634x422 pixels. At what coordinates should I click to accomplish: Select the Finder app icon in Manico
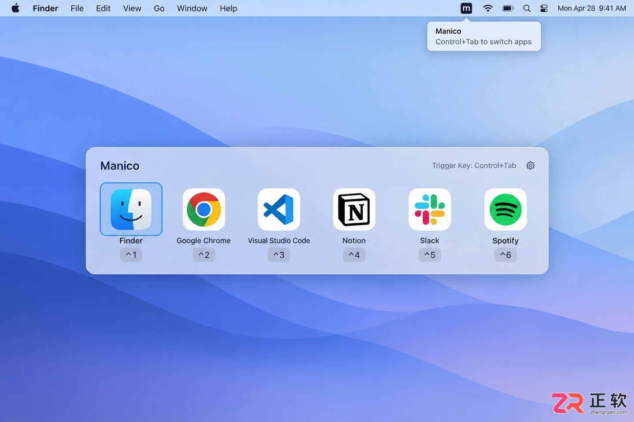[x=131, y=209]
